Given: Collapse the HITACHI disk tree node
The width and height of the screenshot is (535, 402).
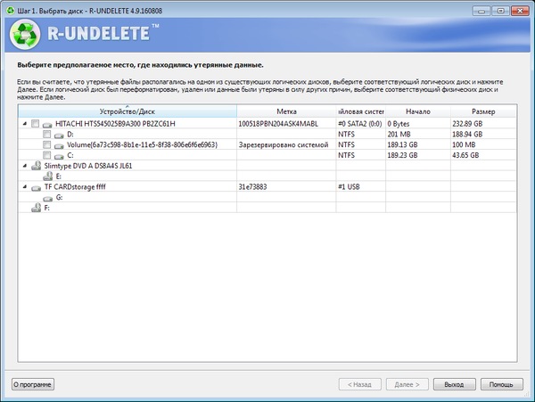Looking at the screenshot, I should [24, 124].
